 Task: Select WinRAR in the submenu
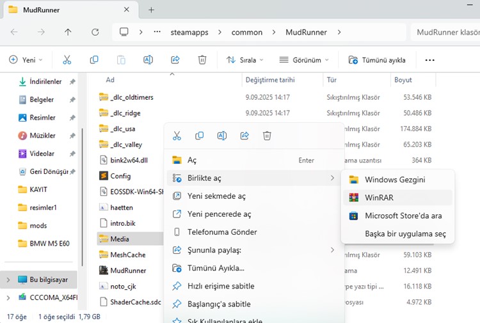[x=397, y=198]
